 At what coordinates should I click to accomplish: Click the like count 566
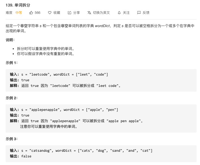(x=38, y=13)
